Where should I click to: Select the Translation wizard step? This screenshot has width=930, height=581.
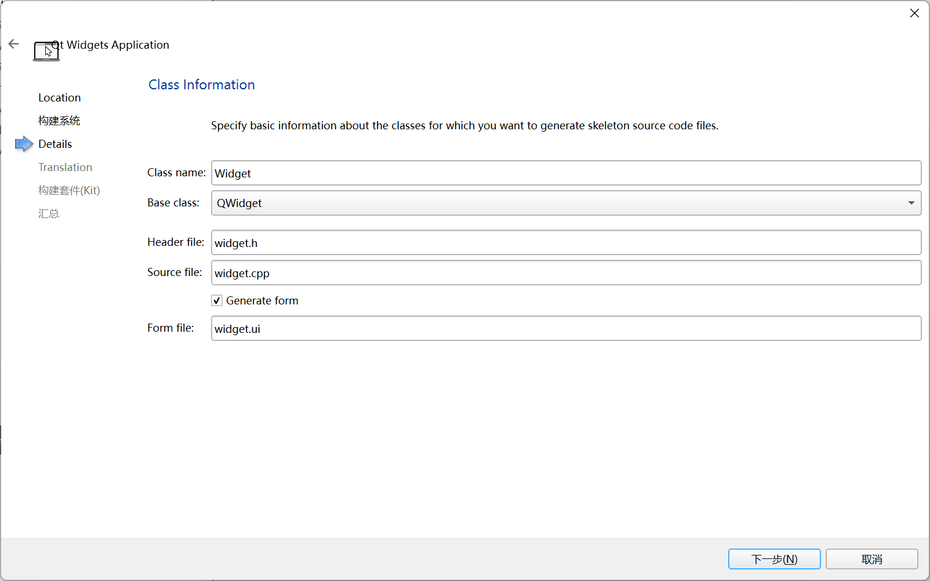(65, 167)
